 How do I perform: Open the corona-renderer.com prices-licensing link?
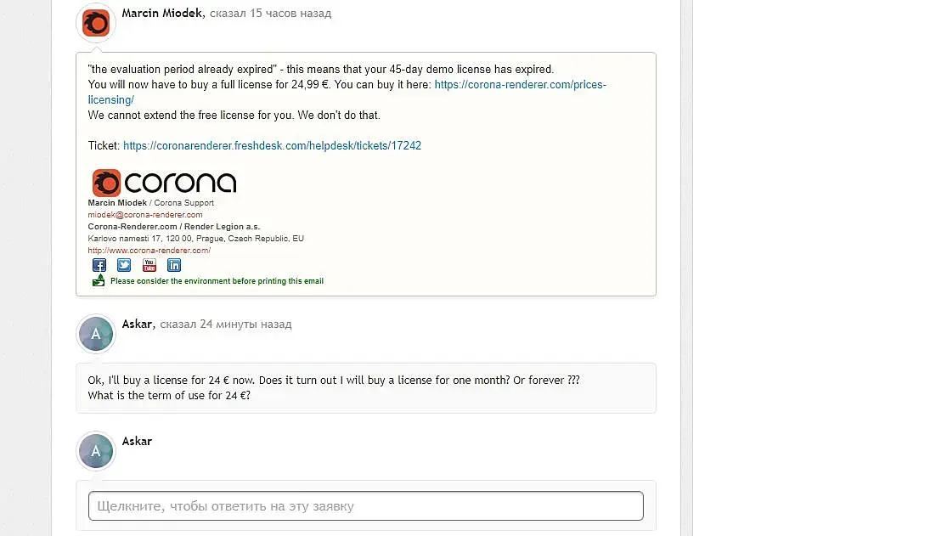(x=347, y=92)
